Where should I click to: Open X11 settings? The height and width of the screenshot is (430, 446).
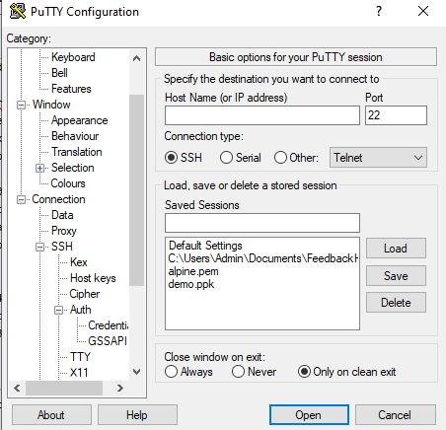(x=79, y=373)
